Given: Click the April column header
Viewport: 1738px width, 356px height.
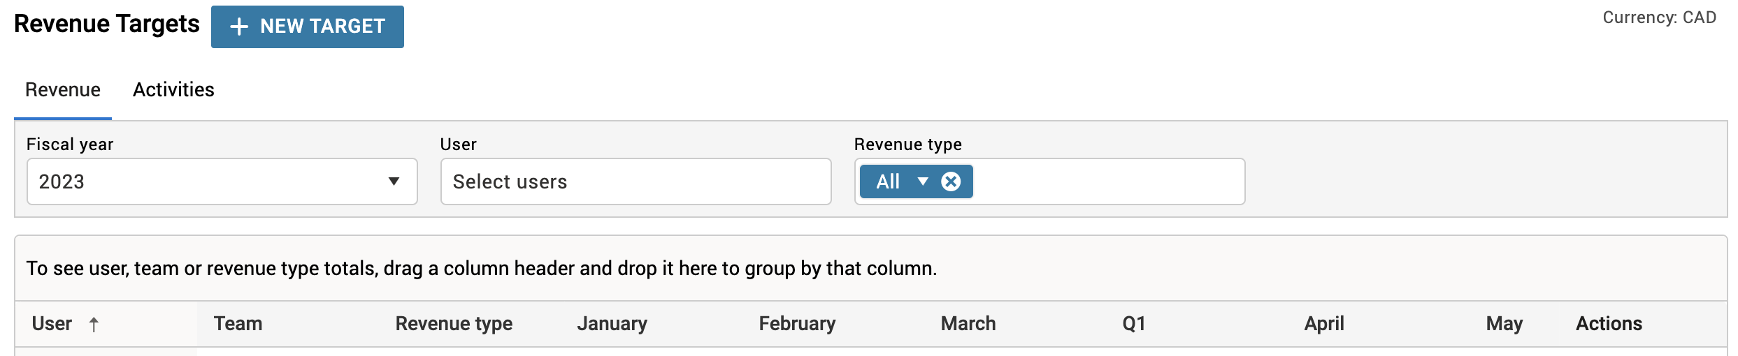Looking at the screenshot, I should pyautogui.click(x=1324, y=324).
